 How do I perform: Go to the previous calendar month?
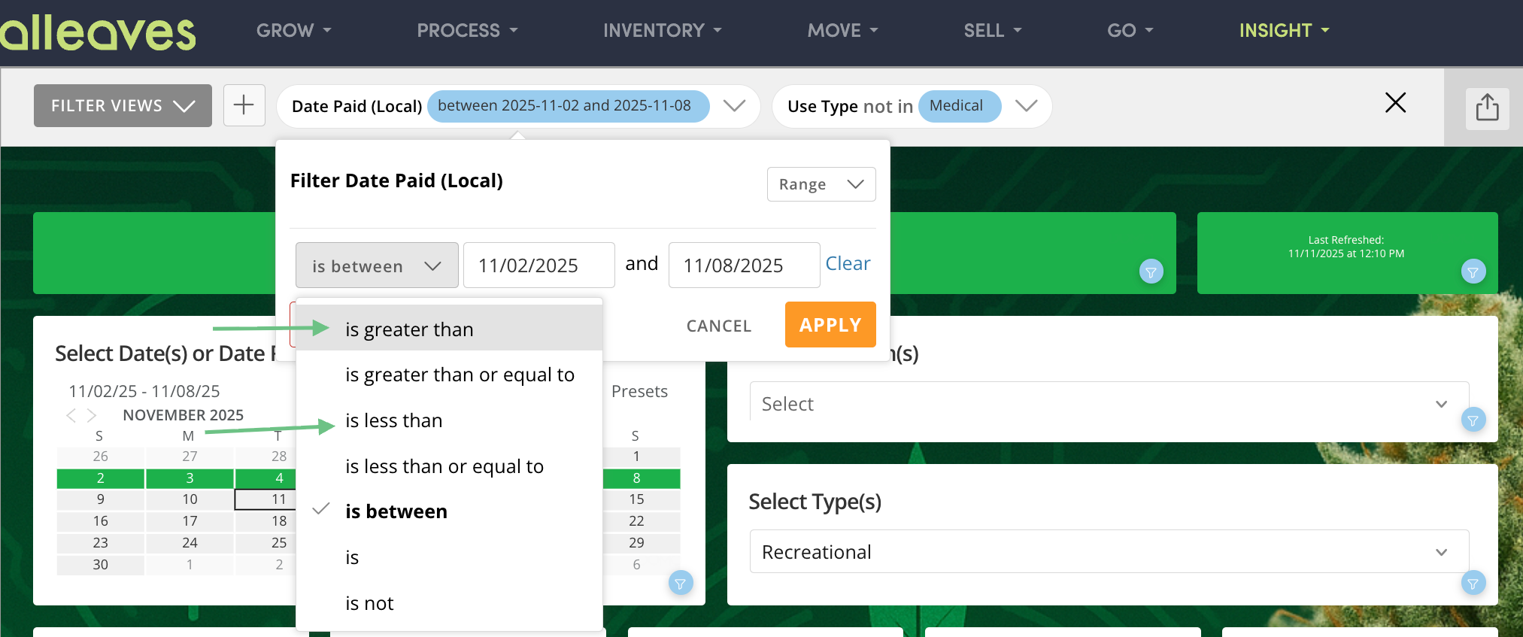click(71, 415)
